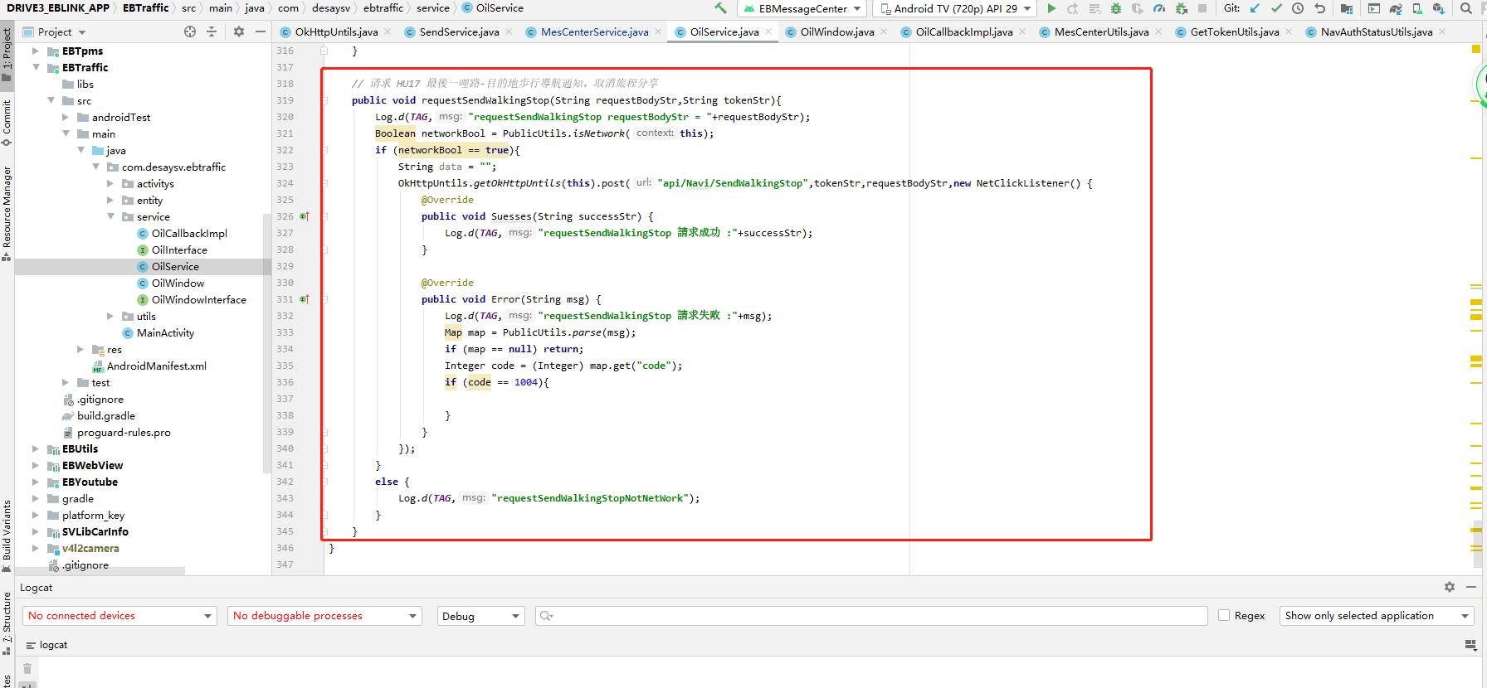Locate opened file with crosshair icon
1487x688 pixels.
pos(190,31)
